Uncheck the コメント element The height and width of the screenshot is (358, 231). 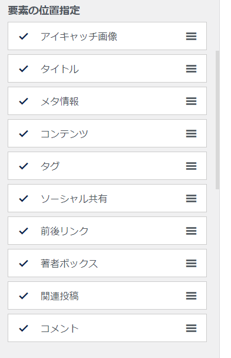coord(24,328)
